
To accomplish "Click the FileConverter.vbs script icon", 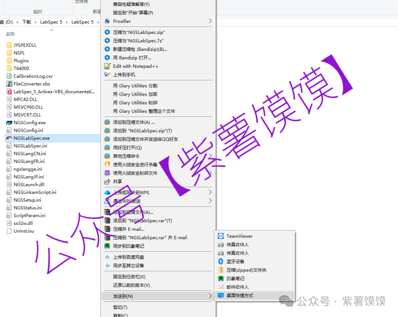I will [x=9, y=84].
